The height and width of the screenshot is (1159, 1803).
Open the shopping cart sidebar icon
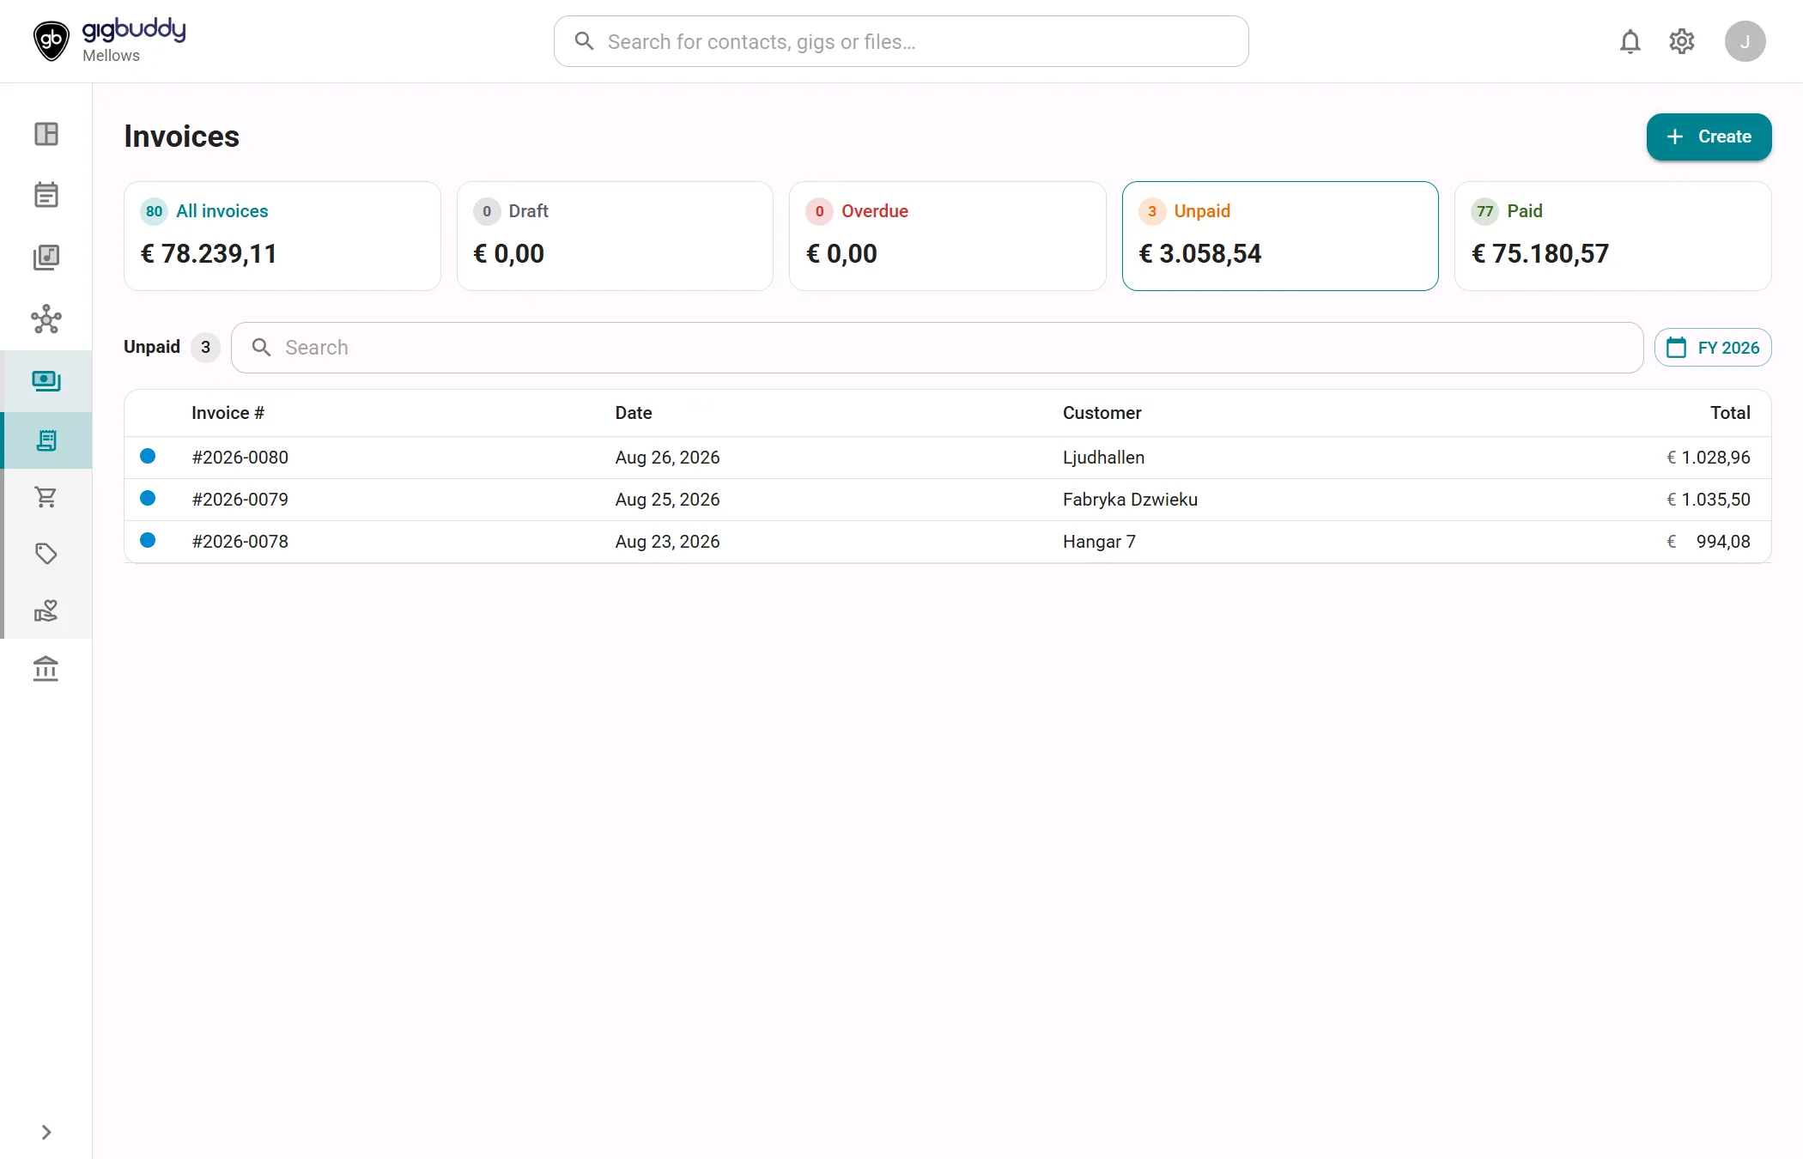46,497
